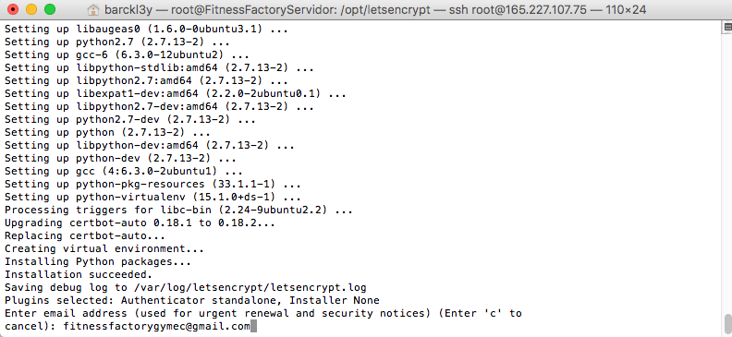This screenshot has height=337, width=732.
Task: Click the 'Processing triggers for libc-bin' line
Action: tap(178, 211)
